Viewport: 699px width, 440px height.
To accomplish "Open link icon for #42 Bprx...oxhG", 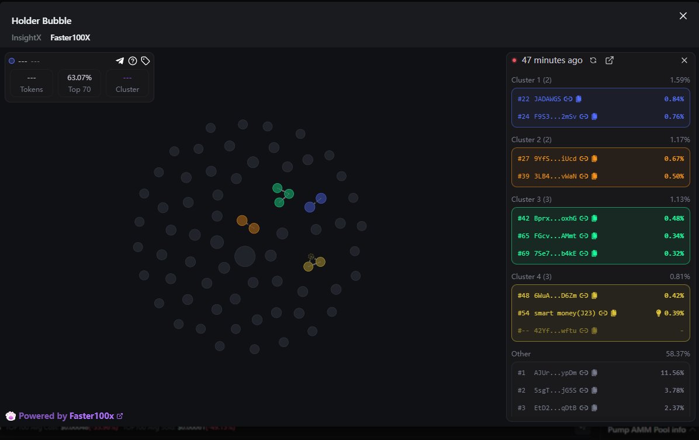I will pos(583,218).
